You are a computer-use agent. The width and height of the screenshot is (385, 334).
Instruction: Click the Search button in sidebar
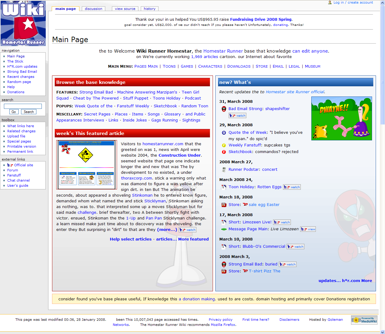[x=29, y=112]
